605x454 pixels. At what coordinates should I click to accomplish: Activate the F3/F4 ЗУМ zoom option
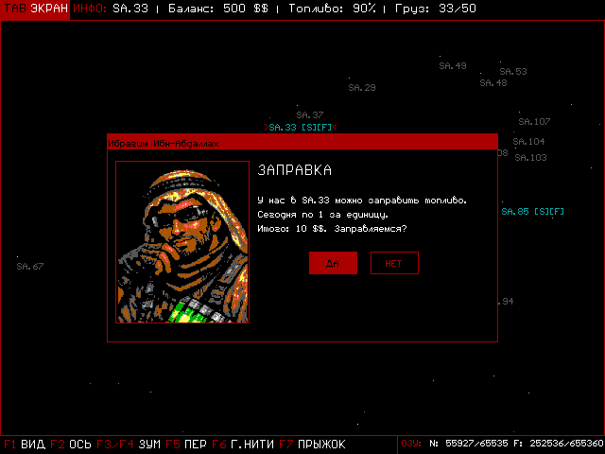click(x=129, y=445)
